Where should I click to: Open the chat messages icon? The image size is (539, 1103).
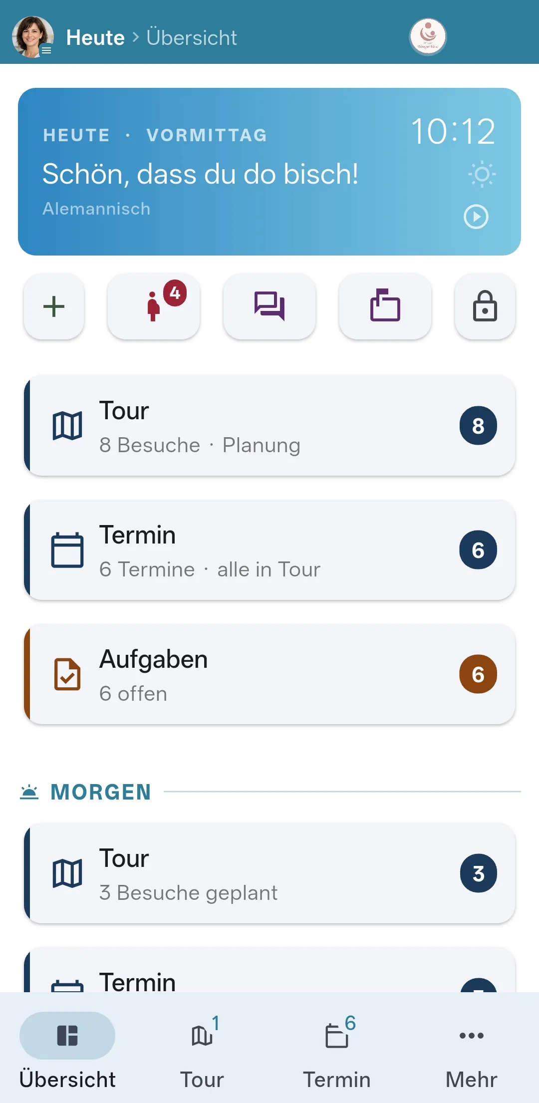tap(269, 306)
